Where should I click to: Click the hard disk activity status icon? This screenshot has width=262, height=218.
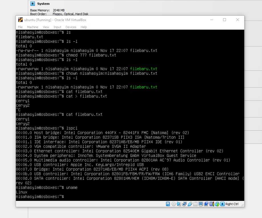[168, 204]
